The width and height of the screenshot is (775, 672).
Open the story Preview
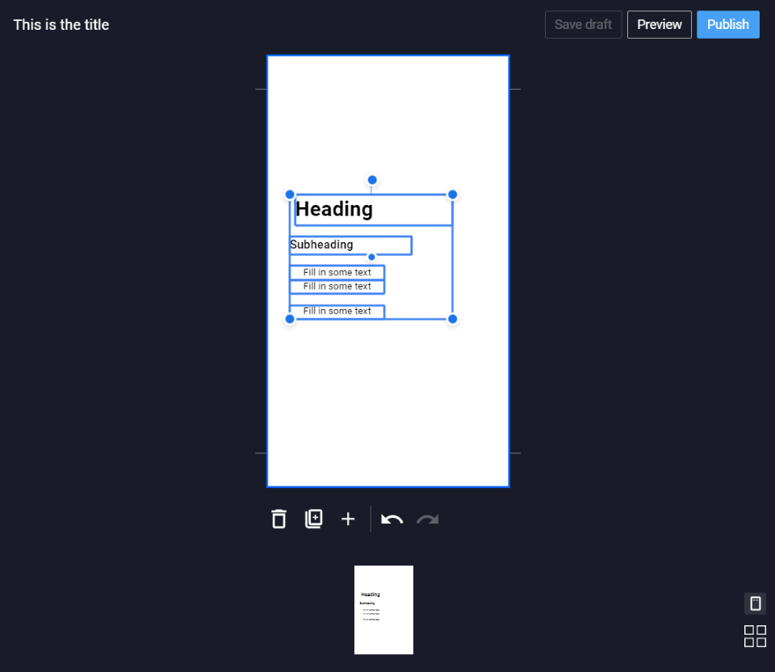point(660,24)
